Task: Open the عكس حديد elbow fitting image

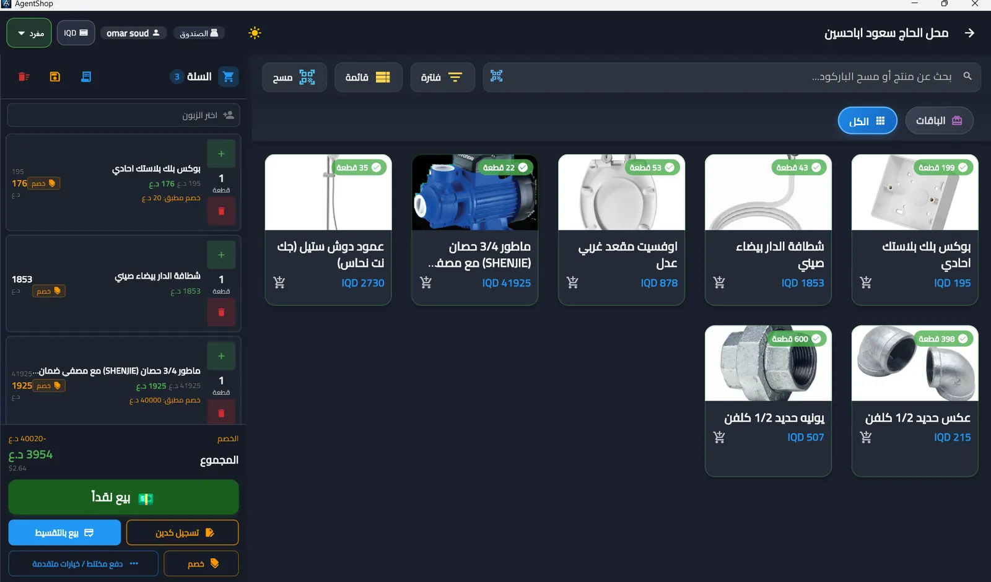Action: (915, 363)
